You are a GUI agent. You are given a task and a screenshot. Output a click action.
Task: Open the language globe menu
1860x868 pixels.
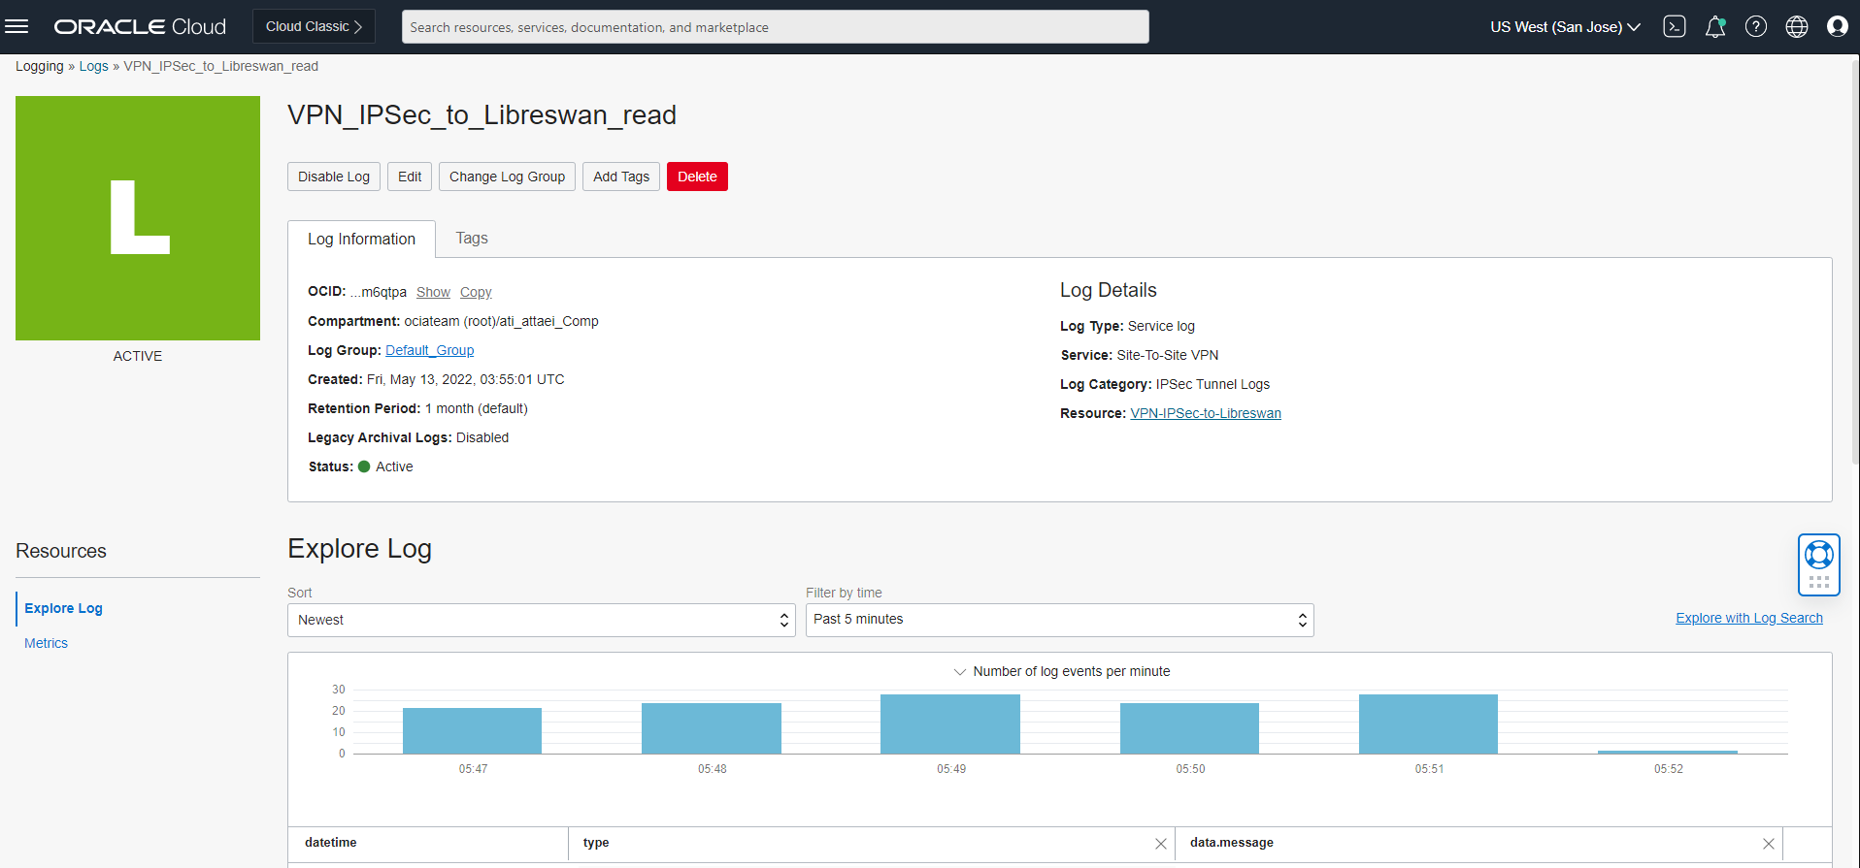[x=1796, y=26]
